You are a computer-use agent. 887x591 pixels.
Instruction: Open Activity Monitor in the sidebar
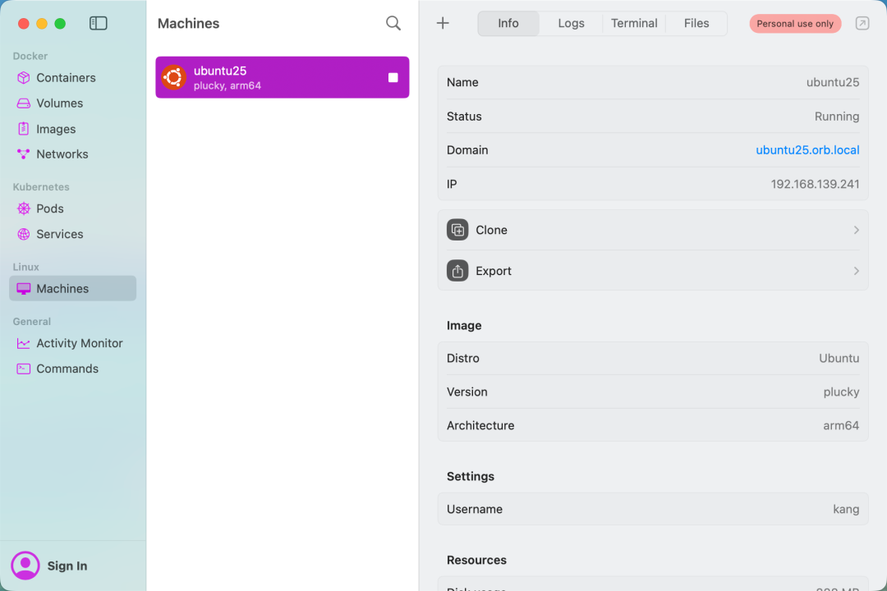pyautogui.click(x=79, y=343)
